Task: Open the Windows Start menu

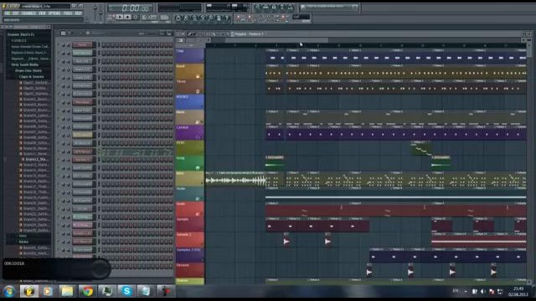Action: pyautogui.click(x=9, y=291)
